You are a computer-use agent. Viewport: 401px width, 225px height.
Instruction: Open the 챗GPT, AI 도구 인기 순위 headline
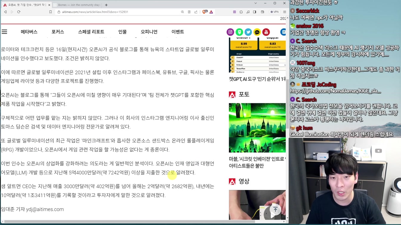257,79
